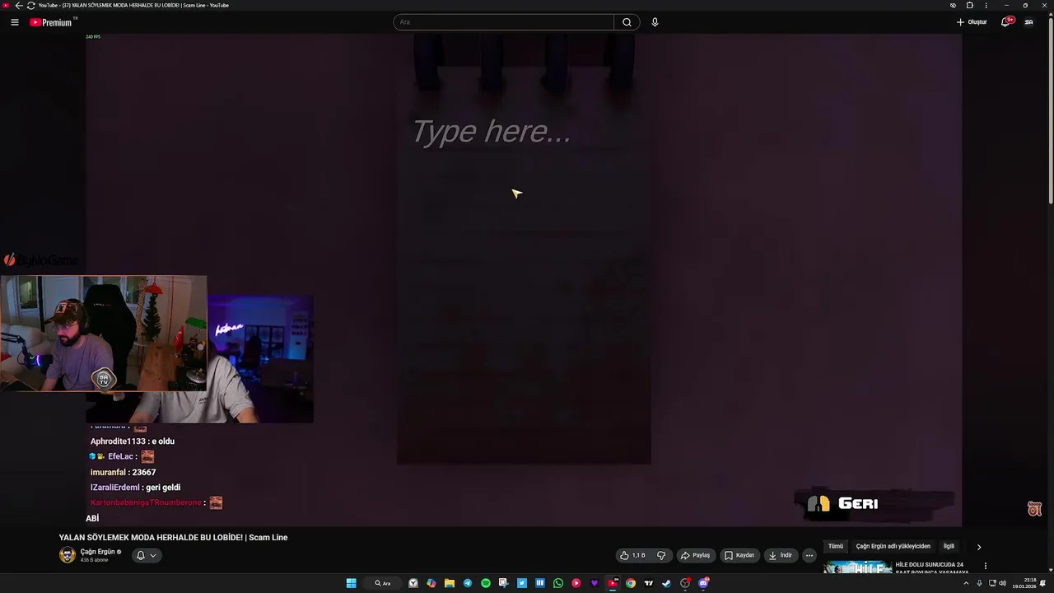Select the Tümü filter chip

(x=836, y=546)
